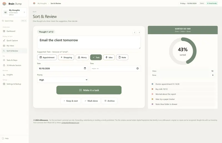
Task: Click the Time input field
Action: 115,68
